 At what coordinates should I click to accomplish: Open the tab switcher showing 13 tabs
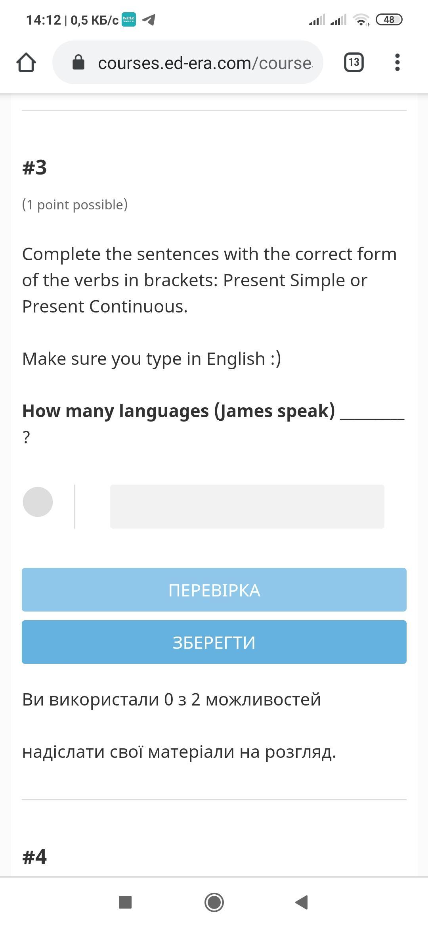354,62
